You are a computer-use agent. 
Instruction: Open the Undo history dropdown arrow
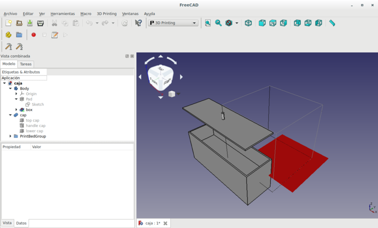click(x=97, y=23)
